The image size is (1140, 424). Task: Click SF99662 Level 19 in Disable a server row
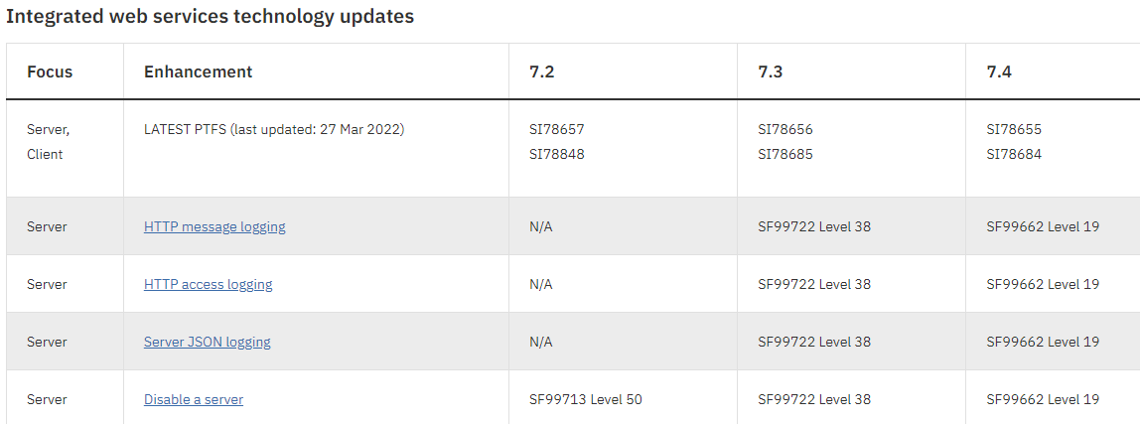coord(1043,399)
